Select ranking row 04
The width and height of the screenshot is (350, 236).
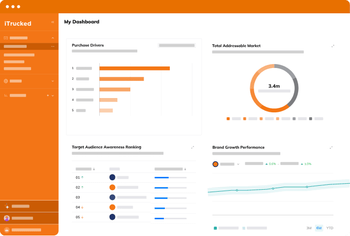[x=134, y=207]
